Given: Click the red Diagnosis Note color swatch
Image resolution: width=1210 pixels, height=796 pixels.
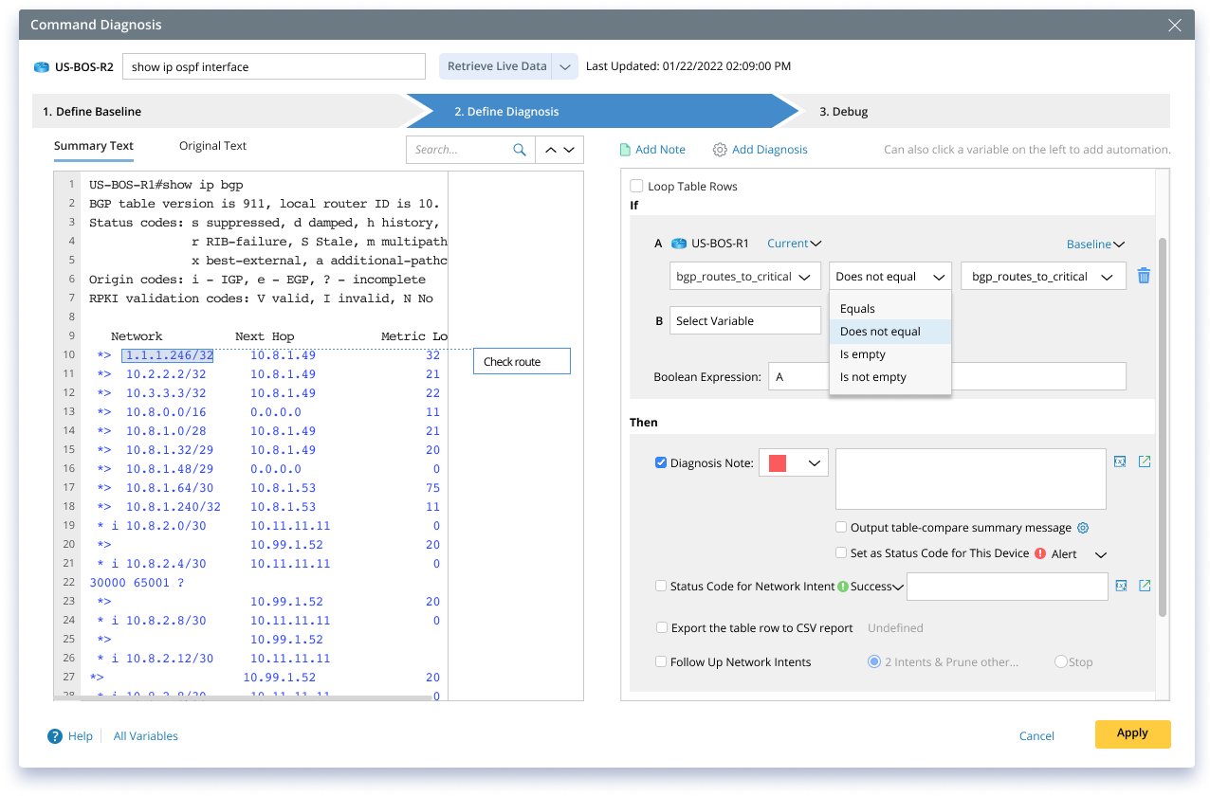Looking at the screenshot, I should tap(778, 463).
